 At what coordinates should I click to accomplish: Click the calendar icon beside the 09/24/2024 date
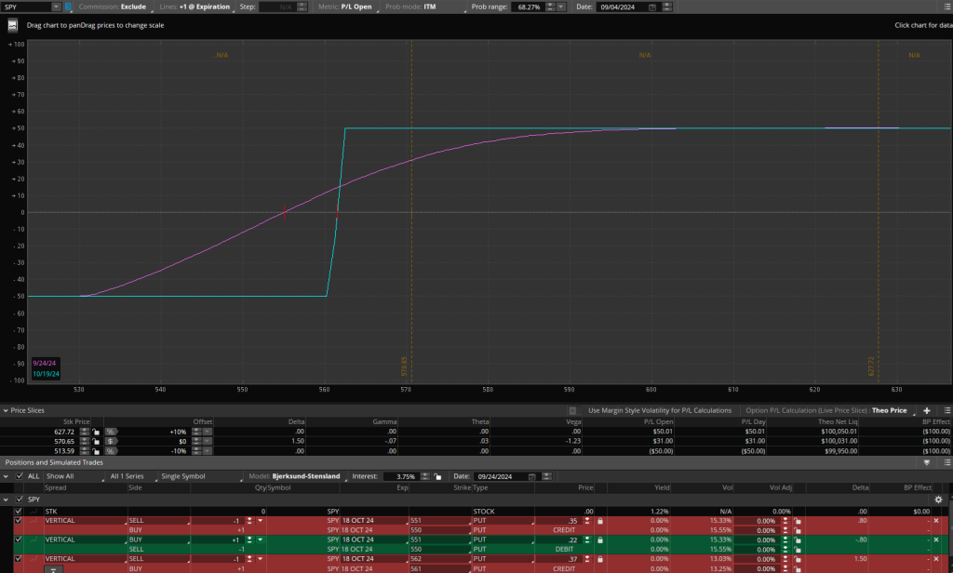click(532, 474)
